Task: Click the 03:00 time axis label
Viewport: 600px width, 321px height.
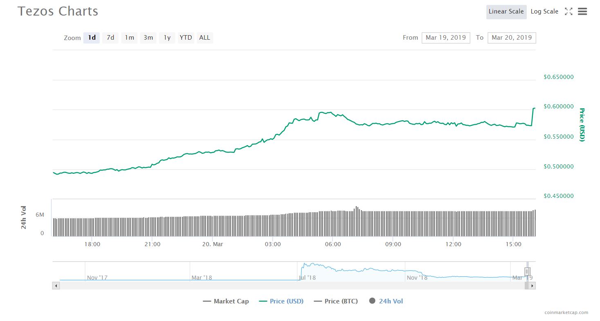Action: click(x=273, y=244)
